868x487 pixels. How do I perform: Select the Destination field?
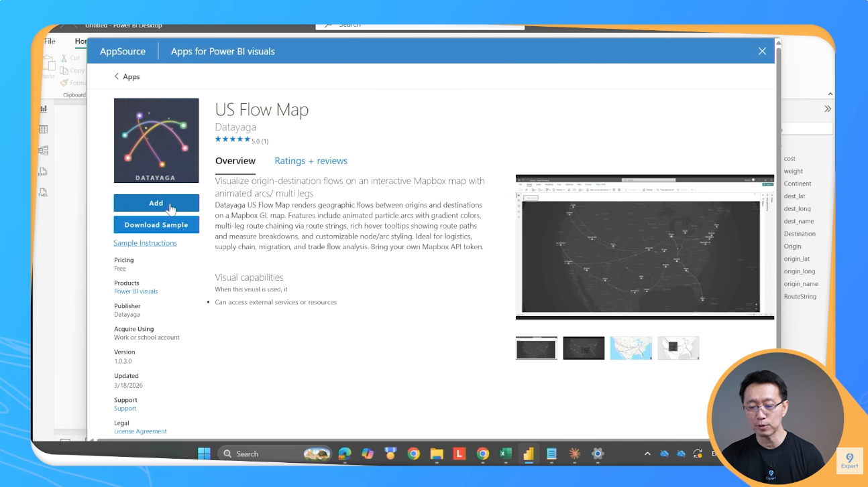(x=800, y=234)
